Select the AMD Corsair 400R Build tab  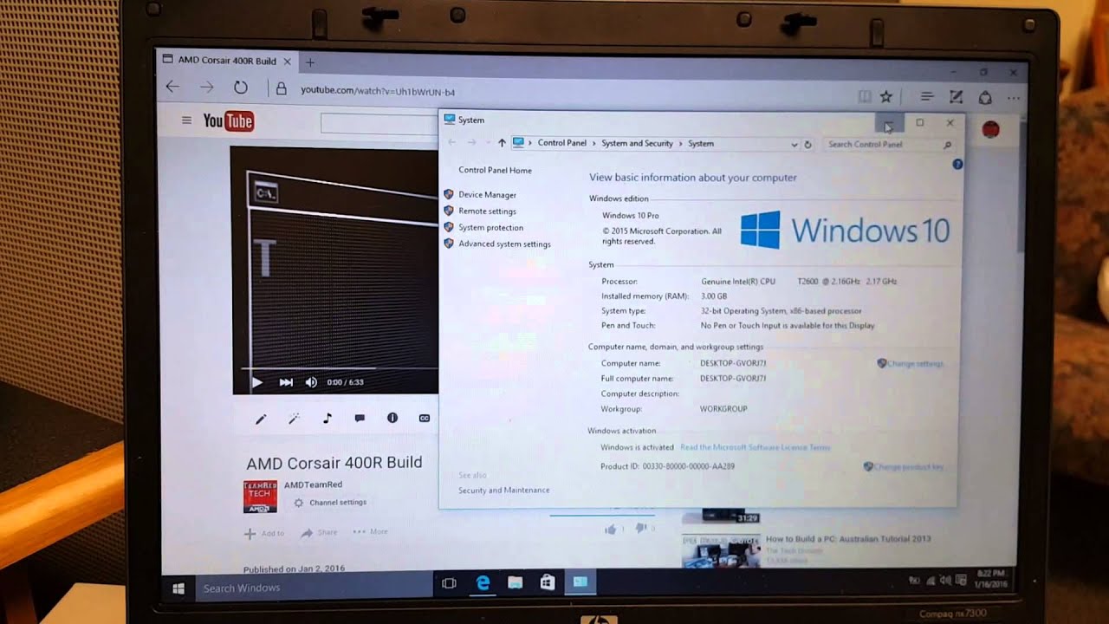(229, 61)
